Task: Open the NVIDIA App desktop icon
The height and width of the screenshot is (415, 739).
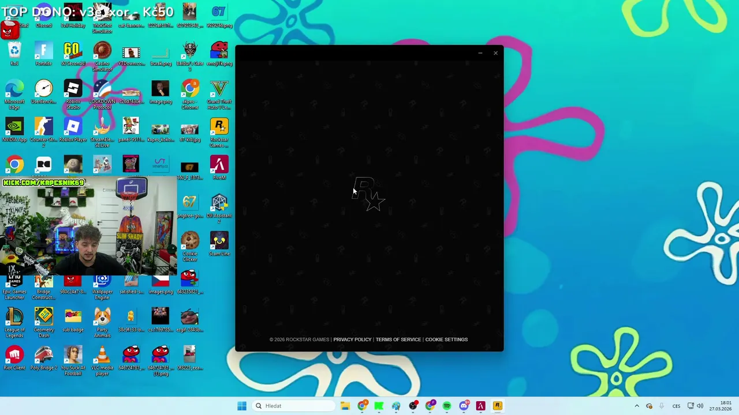Action: pos(14,130)
